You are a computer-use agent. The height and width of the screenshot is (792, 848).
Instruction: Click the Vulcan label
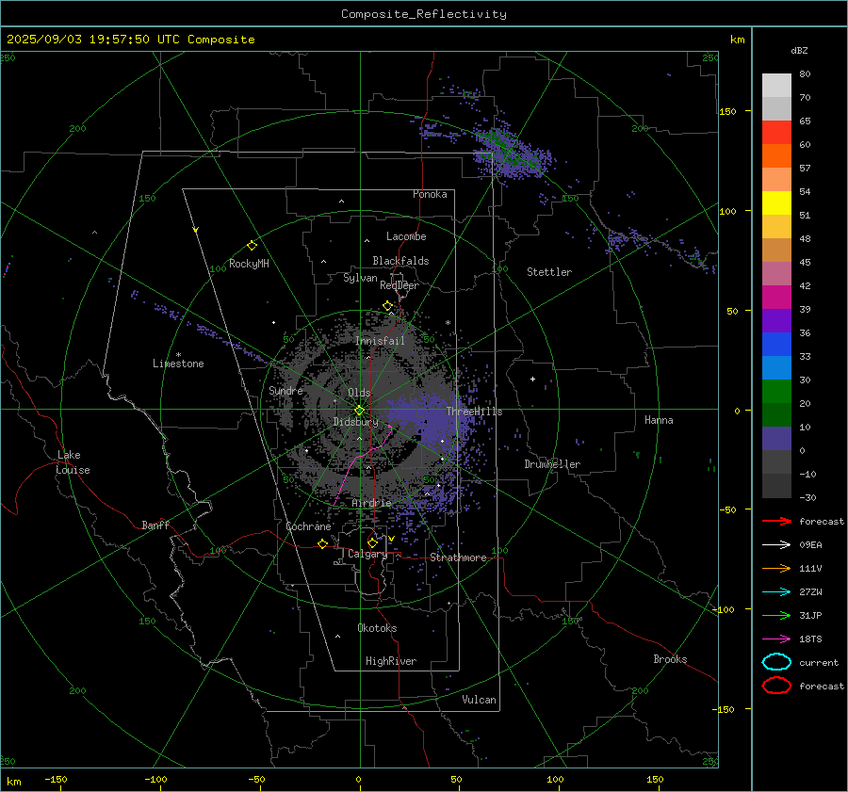[x=479, y=700]
